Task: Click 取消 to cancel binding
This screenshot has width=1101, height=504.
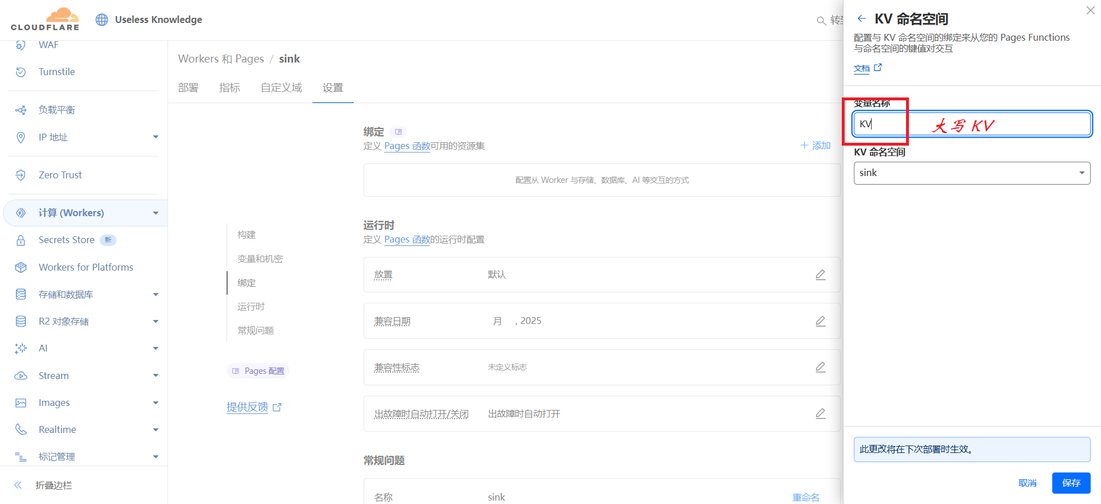Action: (x=1027, y=483)
